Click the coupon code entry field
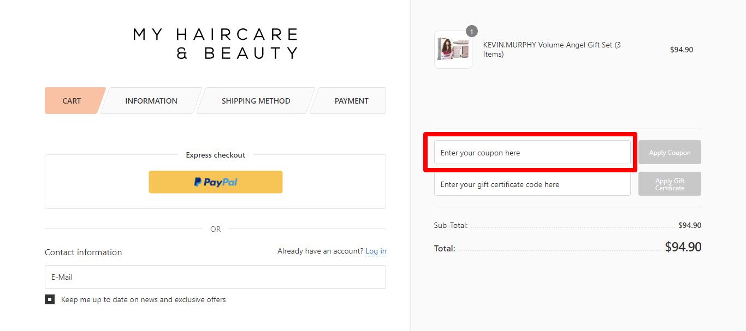The height and width of the screenshot is (331, 746). tap(532, 153)
